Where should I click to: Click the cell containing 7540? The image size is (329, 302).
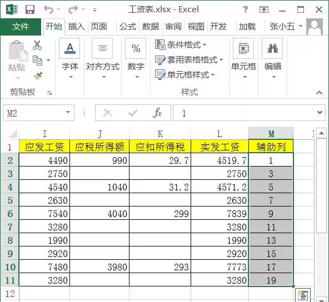pos(44,213)
